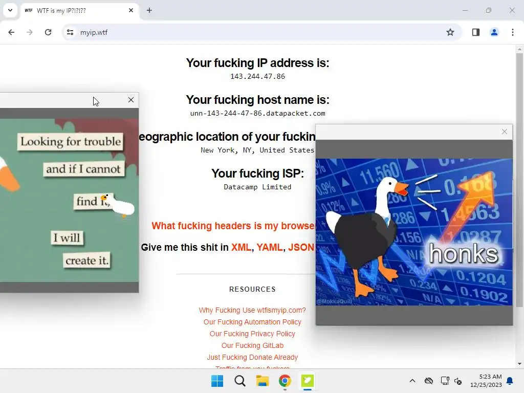Click the honks goose meme image
Screen dimensions: 524x393
[x=413, y=232]
